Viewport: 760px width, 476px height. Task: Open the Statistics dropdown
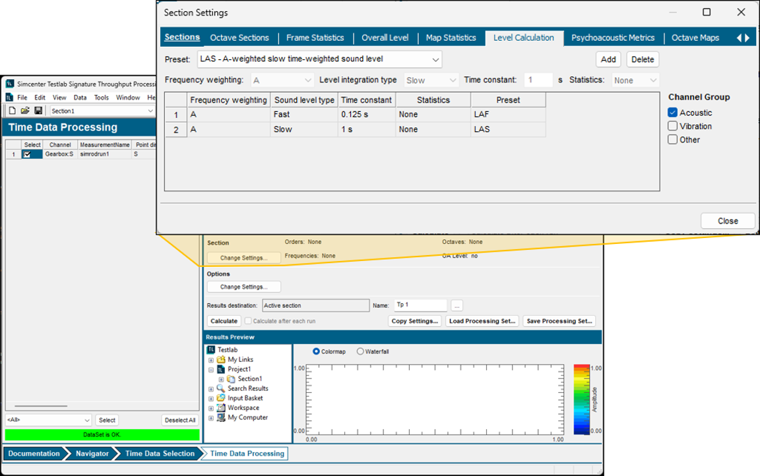click(x=653, y=80)
